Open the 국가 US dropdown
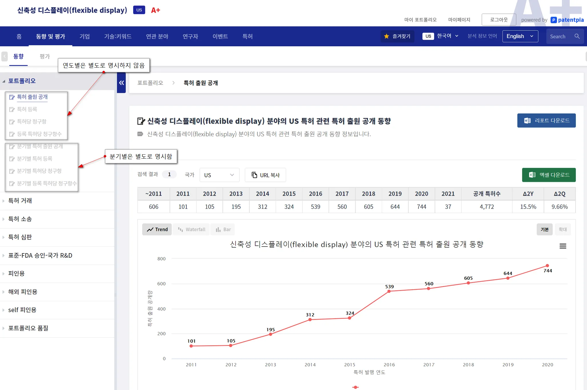The height and width of the screenshot is (390, 587). (x=219, y=175)
